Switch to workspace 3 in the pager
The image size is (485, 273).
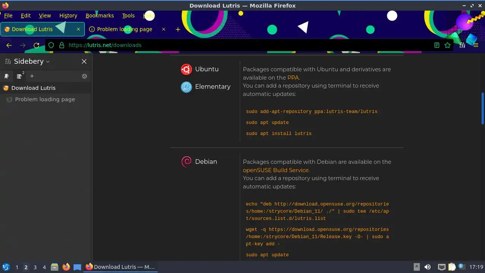tap(35, 267)
